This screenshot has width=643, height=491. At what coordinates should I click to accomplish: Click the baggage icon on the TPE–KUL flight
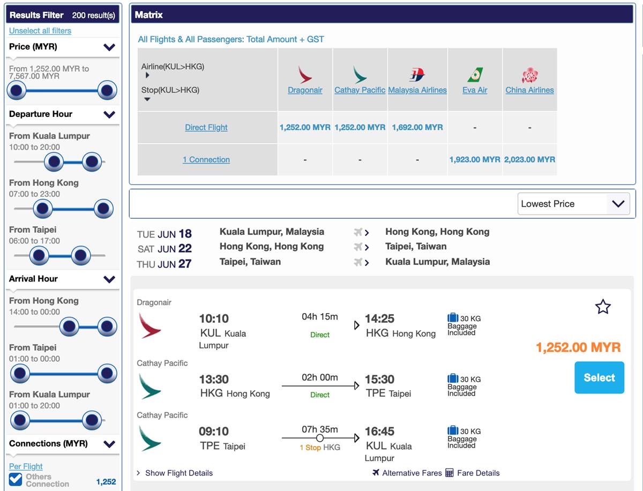[453, 430]
